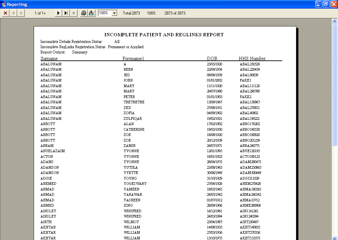Click NHS number FAKE2

246,97
